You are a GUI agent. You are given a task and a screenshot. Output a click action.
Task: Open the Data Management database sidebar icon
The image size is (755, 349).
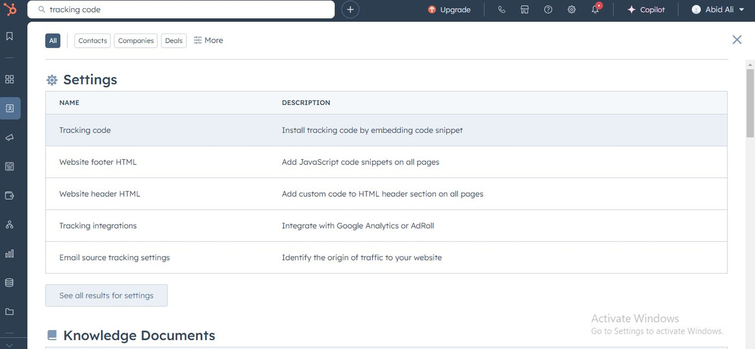[x=9, y=282]
